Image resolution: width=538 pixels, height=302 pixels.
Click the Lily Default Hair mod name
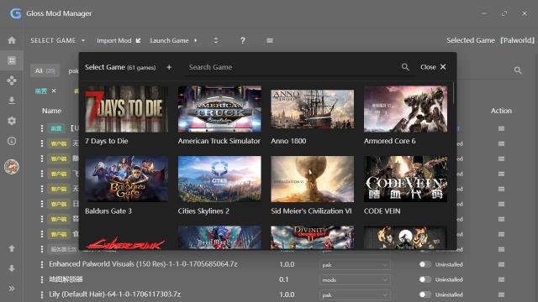pyautogui.click(x=114, y=294)
